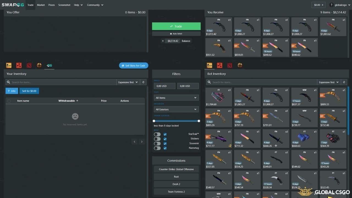
Task: Open Your Inventory Expensive first sort dropdown
Action: tap(128, 82)
